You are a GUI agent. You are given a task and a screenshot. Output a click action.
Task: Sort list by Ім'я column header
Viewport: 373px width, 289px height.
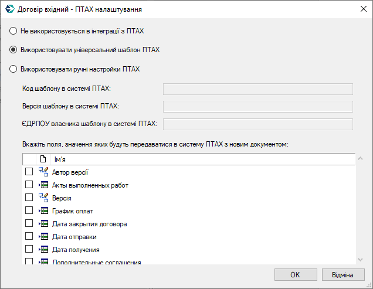pyautogui.click(x=203, y=159)
